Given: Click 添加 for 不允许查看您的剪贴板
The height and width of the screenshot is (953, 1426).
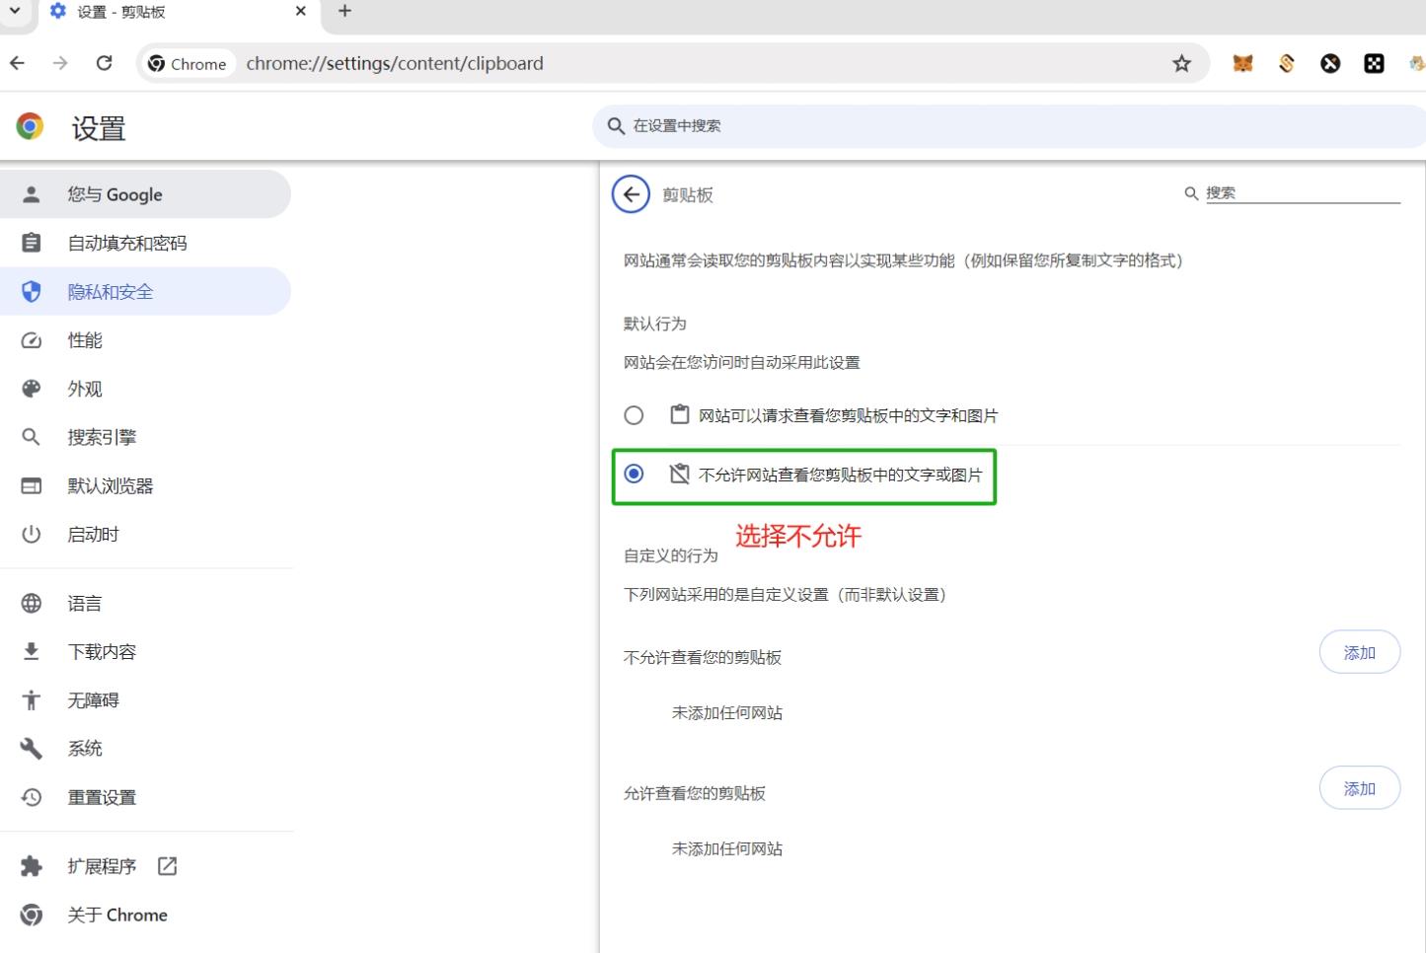Looking at the screenshot, I should [x=1359, y=652].
